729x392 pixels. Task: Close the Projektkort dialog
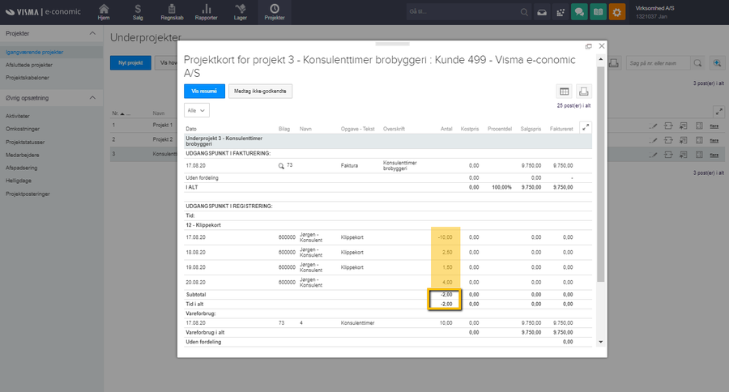click(600, 47)
